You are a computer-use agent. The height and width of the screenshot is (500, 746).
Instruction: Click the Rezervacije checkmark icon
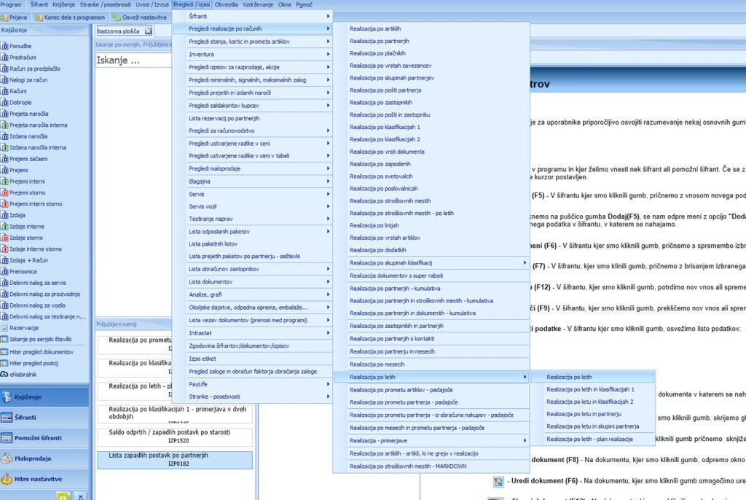4,328
